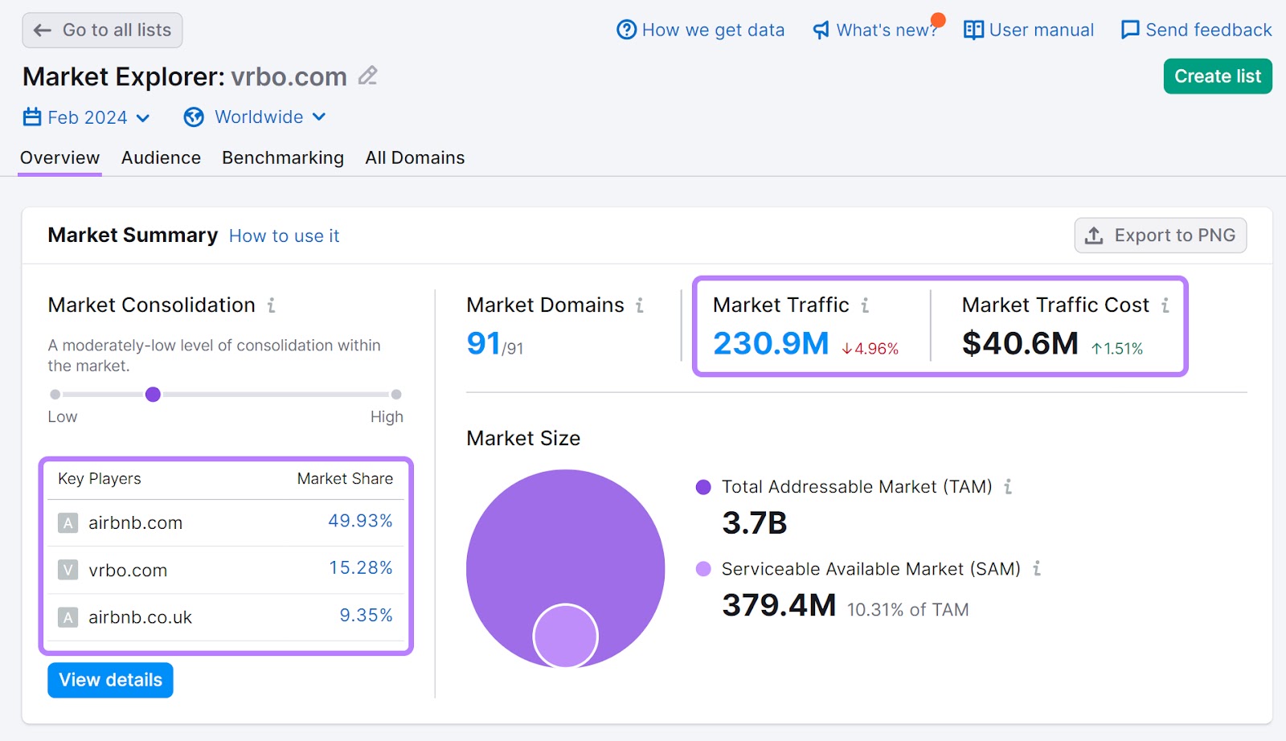
Task: Open the Send feedback link
Action: tap(1196, 31)
